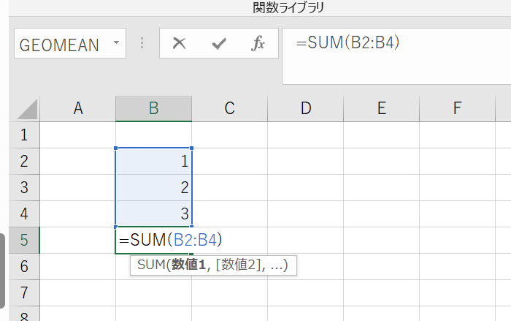Click cell B4 containing value 3
Viewport: 511px width, 321px height.
point(153,214)
